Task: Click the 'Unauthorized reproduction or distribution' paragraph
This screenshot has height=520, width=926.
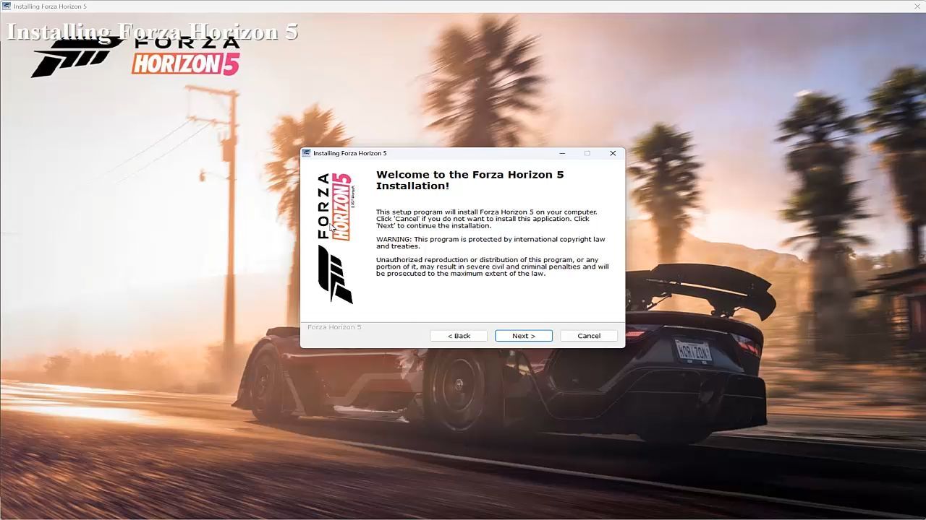Action: (x=492, y=266)
